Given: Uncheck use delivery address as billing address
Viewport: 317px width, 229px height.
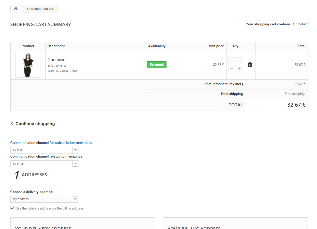Looking at the screenshot, I should [12, 208].
